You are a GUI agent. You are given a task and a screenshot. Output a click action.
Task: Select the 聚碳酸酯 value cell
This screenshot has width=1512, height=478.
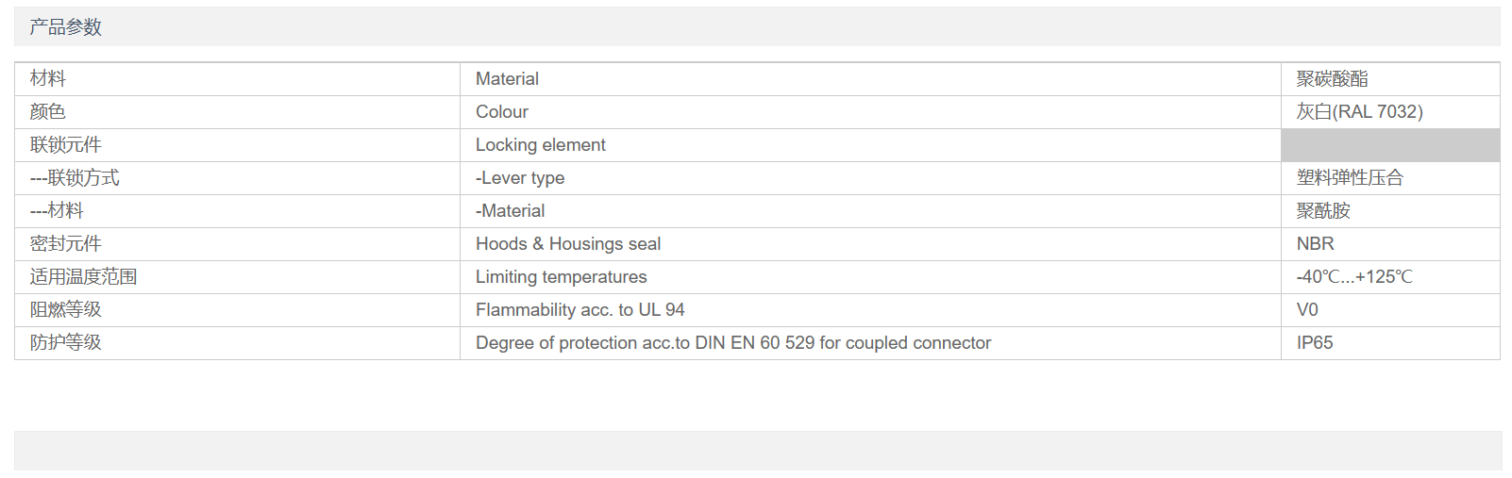[1390, 79]
